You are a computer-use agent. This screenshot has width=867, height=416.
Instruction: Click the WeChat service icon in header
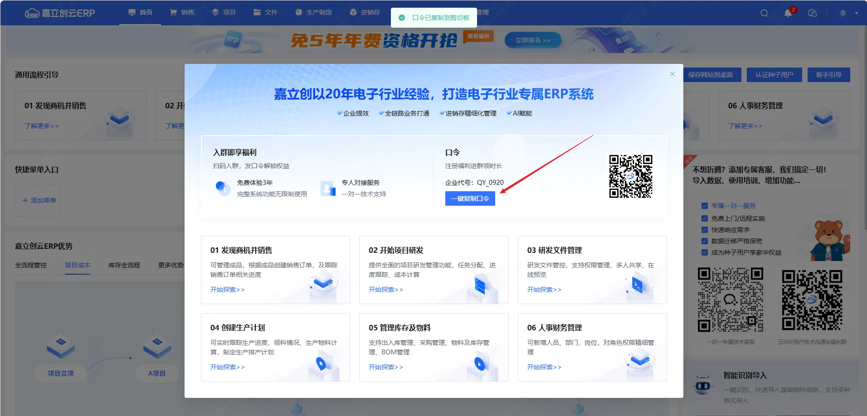[813, 13]
